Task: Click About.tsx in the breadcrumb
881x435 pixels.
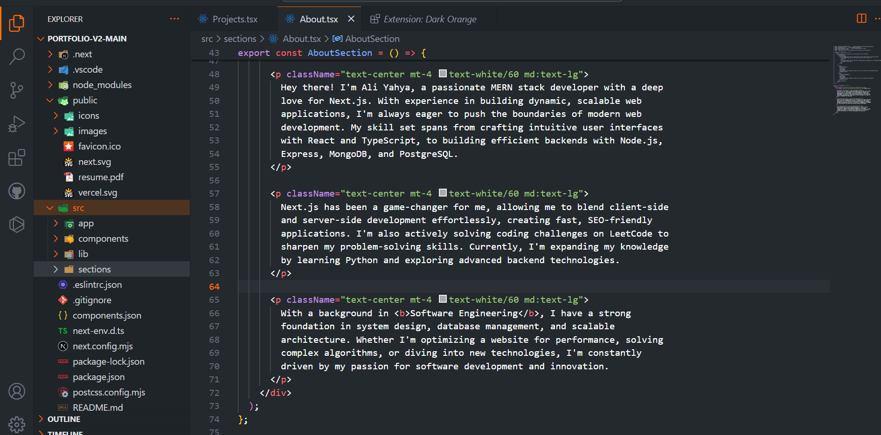Action: pyautogui.click(x=302, y=39)
